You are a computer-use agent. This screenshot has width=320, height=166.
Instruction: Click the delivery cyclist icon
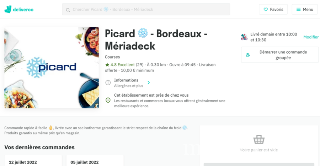244,37
